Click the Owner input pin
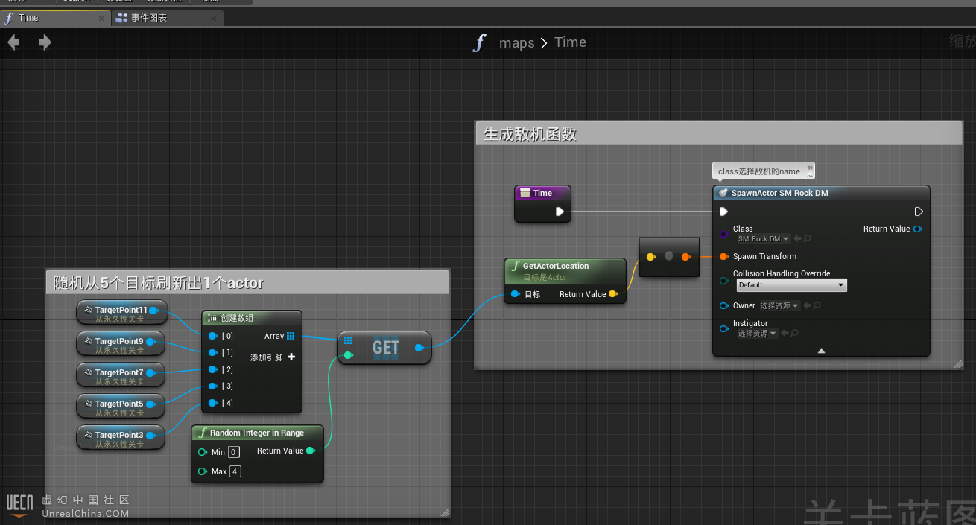976x525 pixels. pos(723,305)
